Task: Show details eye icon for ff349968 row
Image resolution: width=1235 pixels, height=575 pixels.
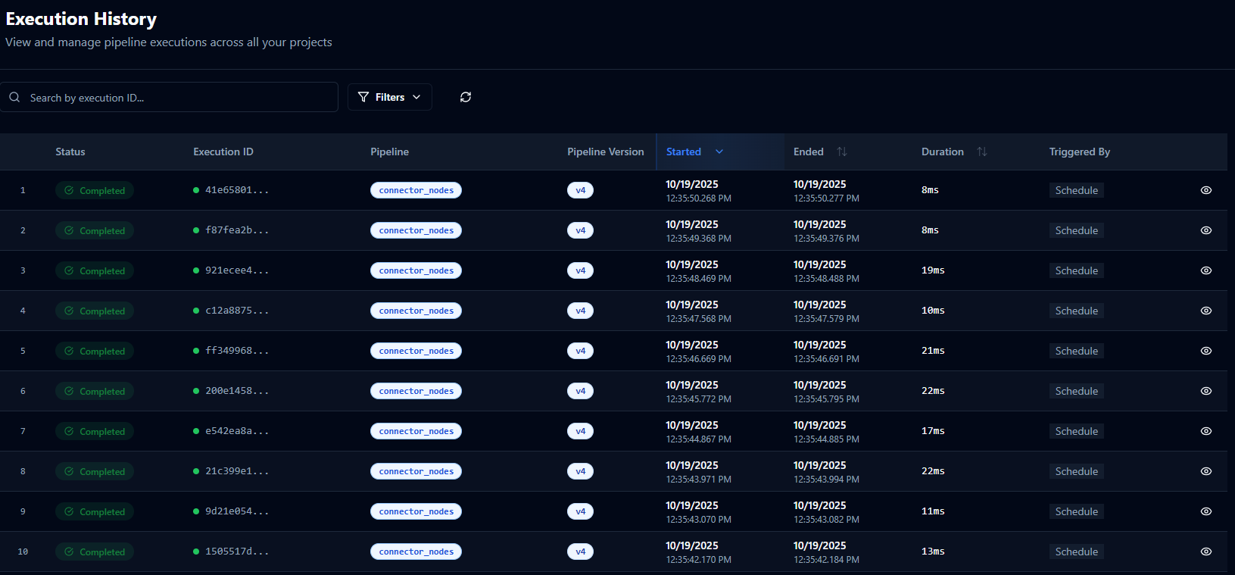Action: pos(1206,351)
